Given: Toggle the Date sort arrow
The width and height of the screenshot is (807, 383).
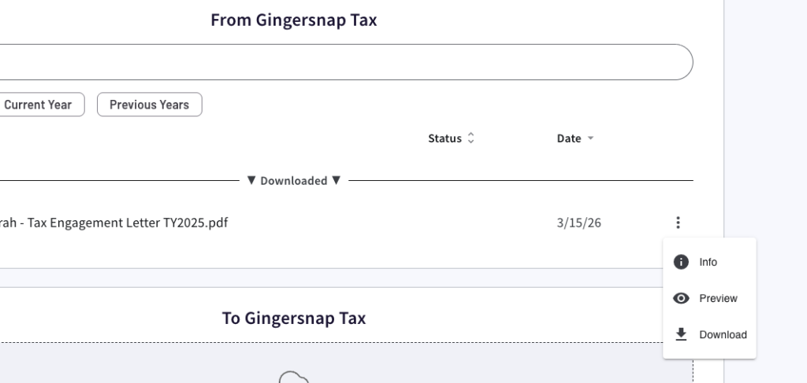Looking at the screenshot, I should coord(590,139).
